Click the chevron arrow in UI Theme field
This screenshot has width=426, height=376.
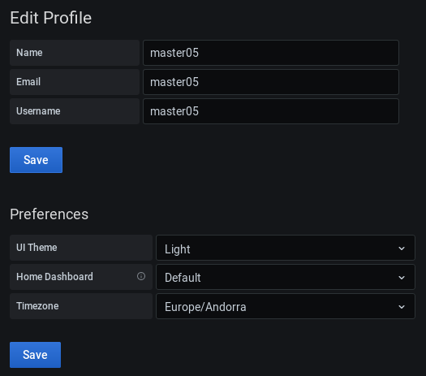[x=402, y=249]
